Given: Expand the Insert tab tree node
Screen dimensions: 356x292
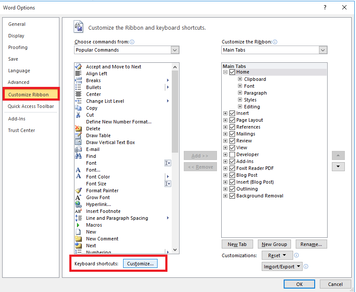Looking at the screenshot, I should pyautogui.click(x=226, y=113).
